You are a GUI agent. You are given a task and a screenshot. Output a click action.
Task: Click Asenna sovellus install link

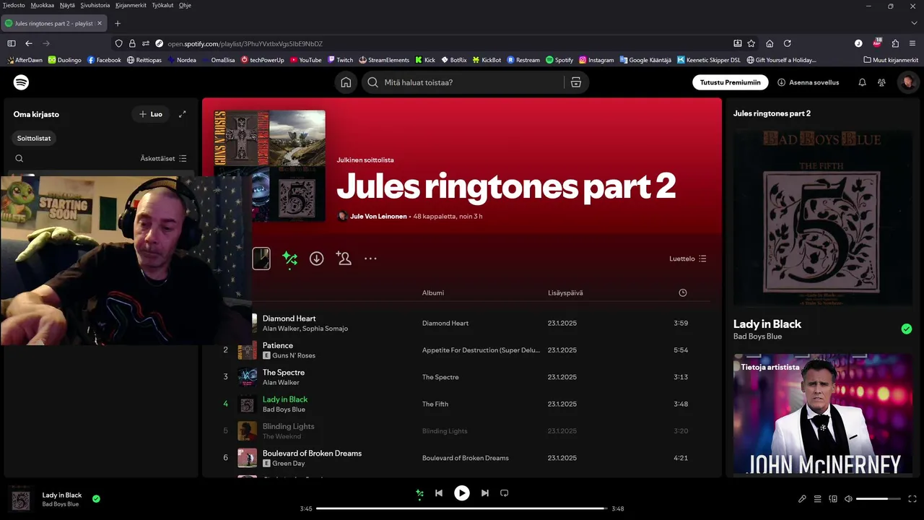click(x=808, y=82)
